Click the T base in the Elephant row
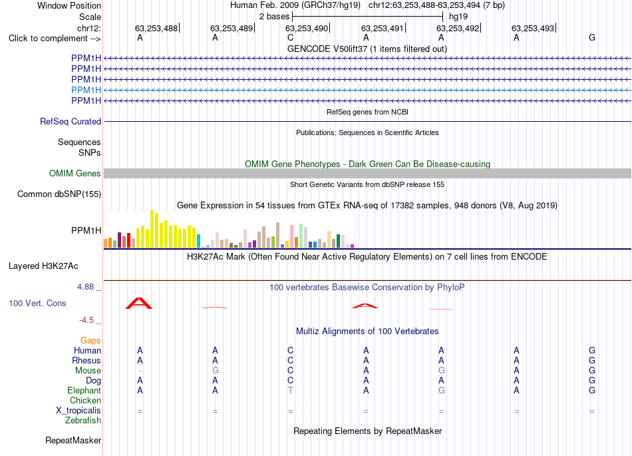The image size is (632, 456). [x=290, y=390]
